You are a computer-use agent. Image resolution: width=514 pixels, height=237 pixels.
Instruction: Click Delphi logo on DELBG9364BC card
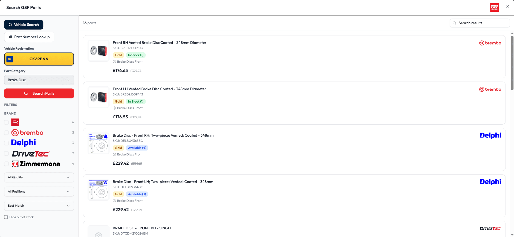tap(490, 182)
